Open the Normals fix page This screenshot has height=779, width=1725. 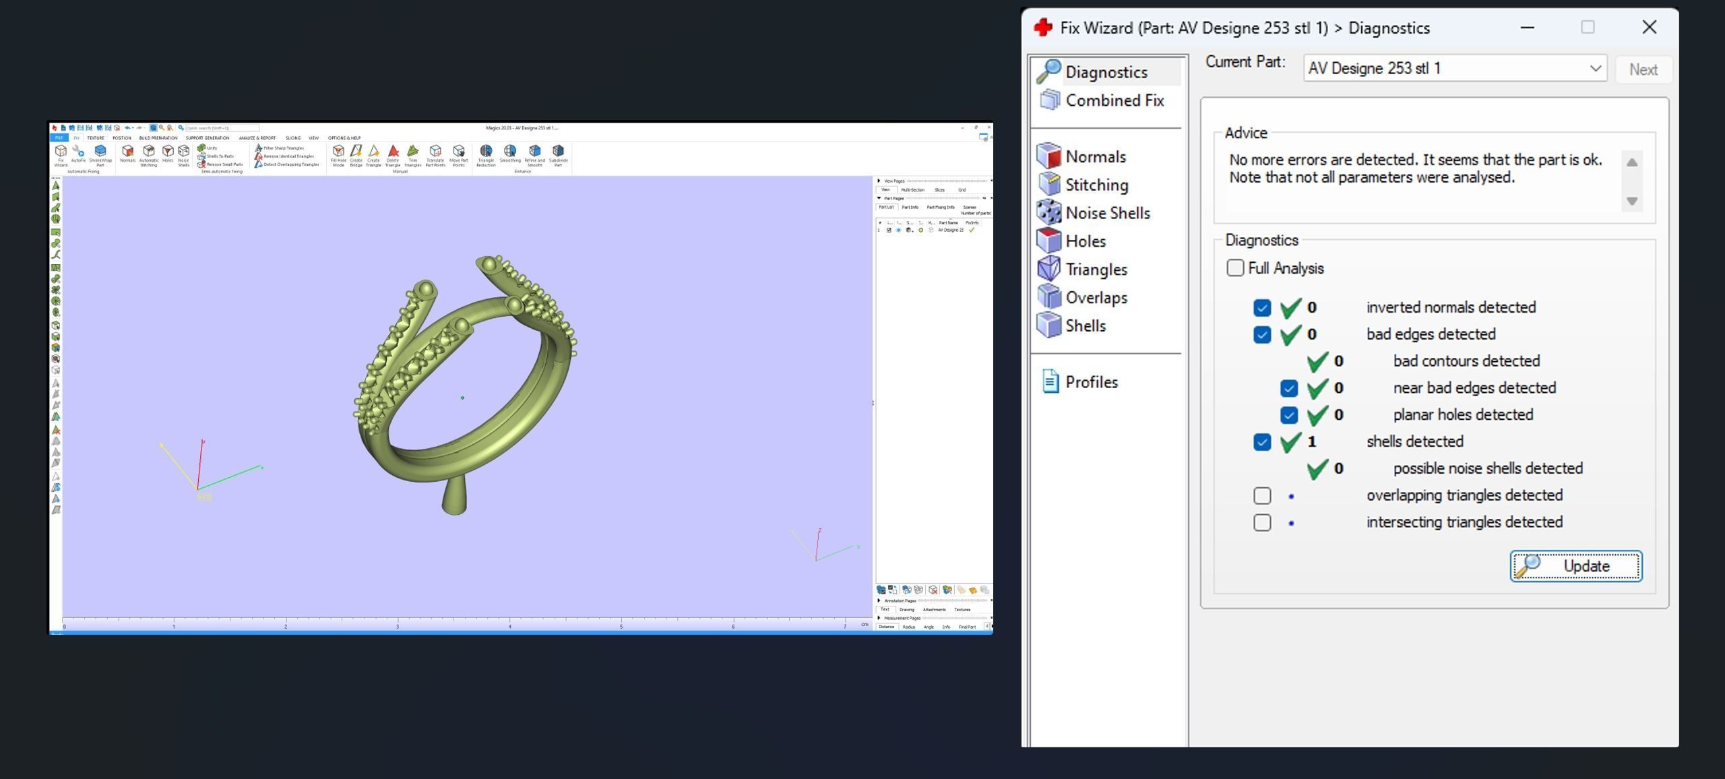click(x=1094, y=157)
